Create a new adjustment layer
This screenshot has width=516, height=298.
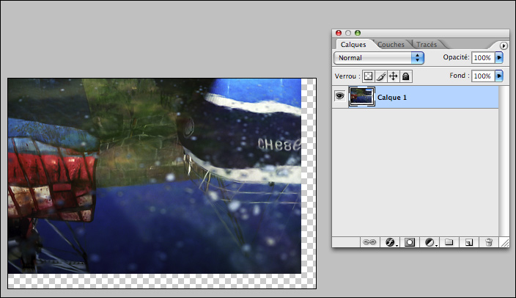[430, 241]
